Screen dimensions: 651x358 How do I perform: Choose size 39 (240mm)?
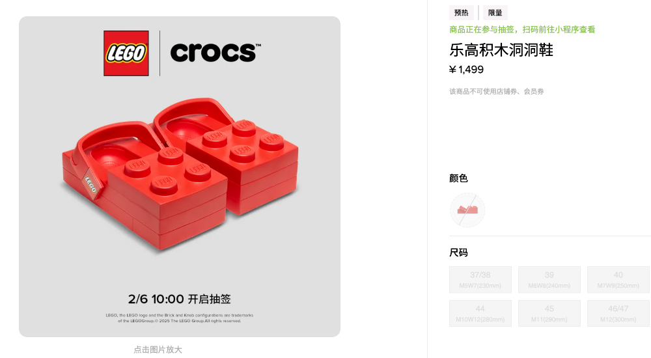pos(549,280)
